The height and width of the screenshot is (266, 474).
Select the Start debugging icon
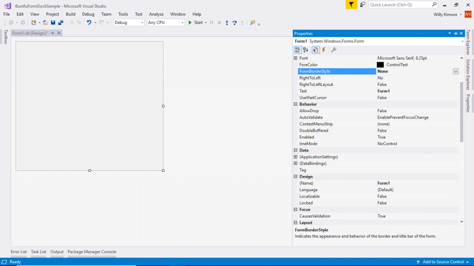(x=191, y=22)
